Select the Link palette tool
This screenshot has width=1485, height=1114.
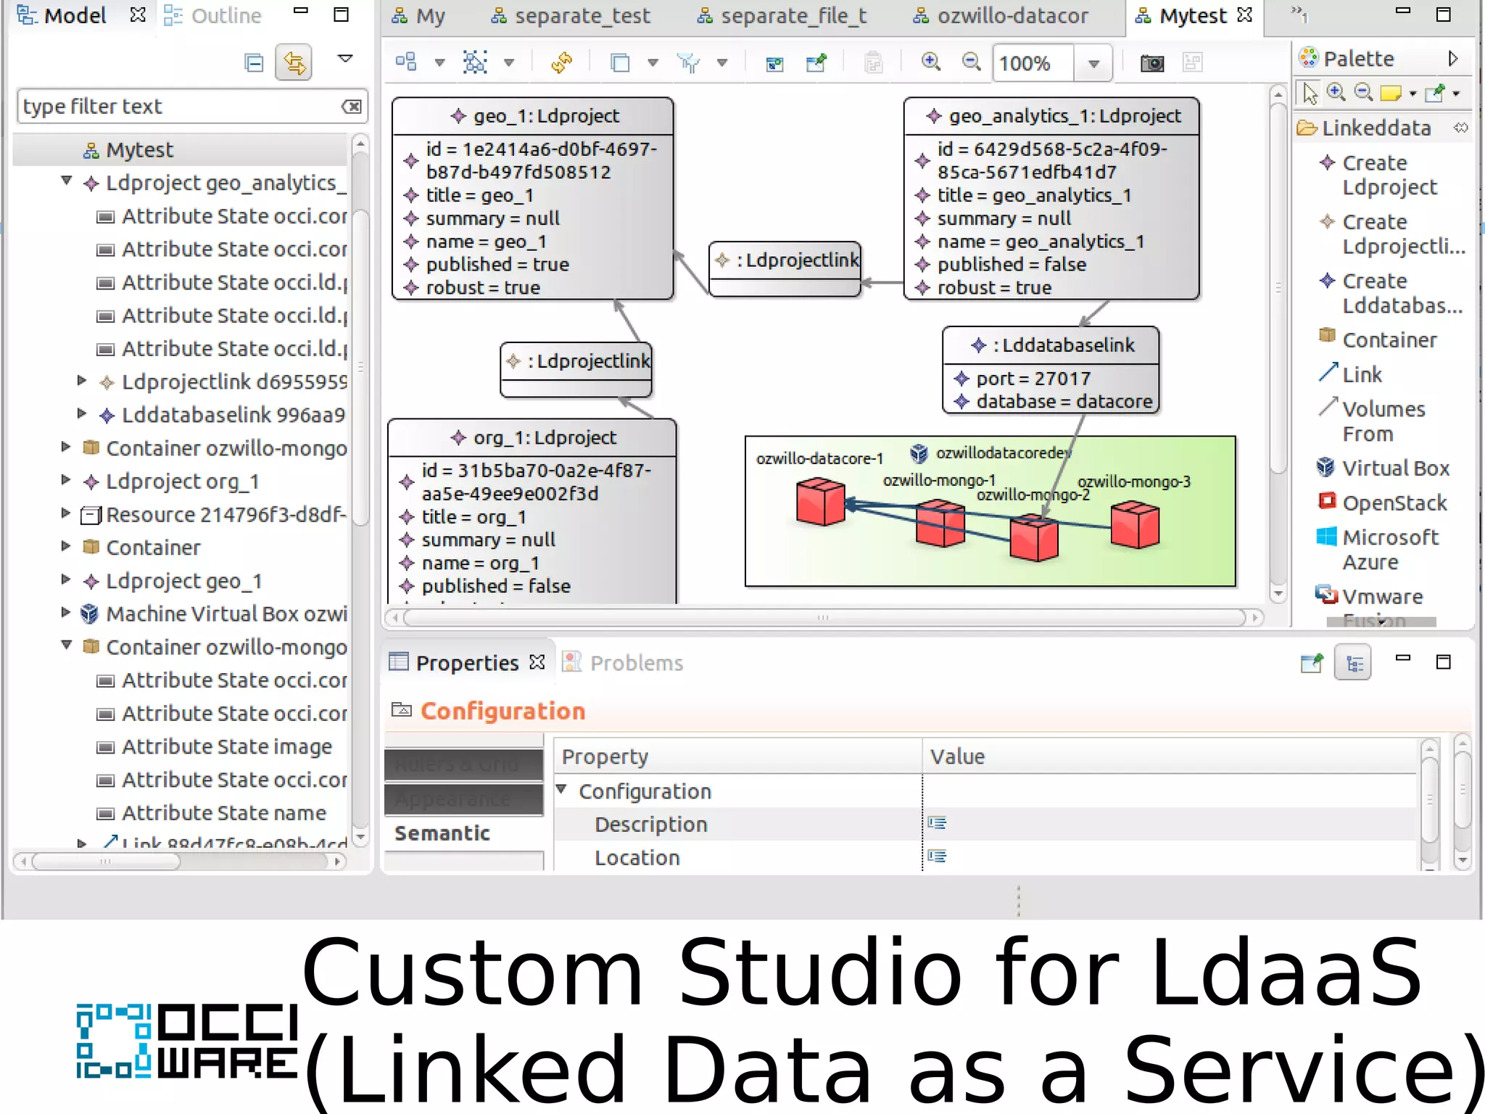[x=1350, y=374]
